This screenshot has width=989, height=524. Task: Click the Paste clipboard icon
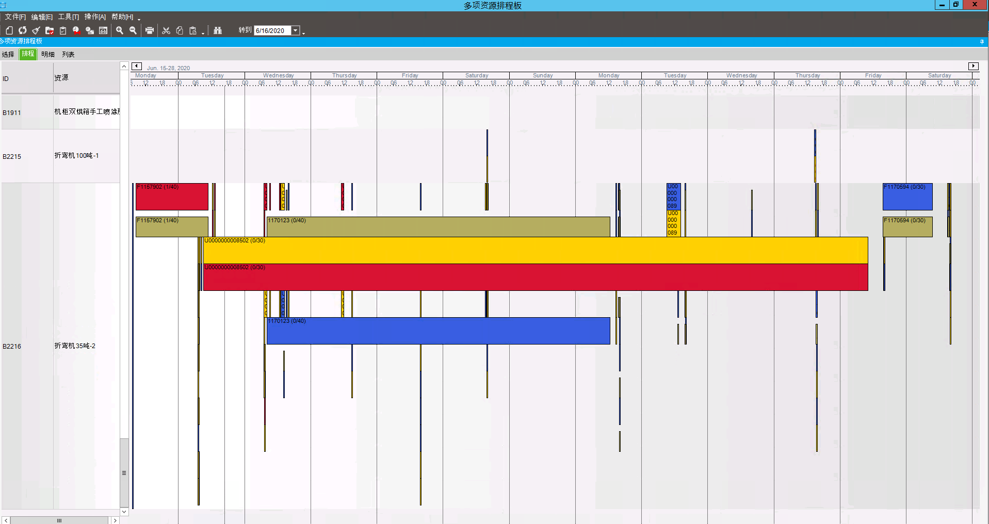coord(193,30)
